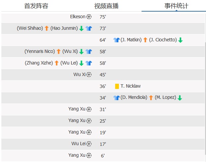Click the orange up arrow beside J. Matkin

click(145, 40)
